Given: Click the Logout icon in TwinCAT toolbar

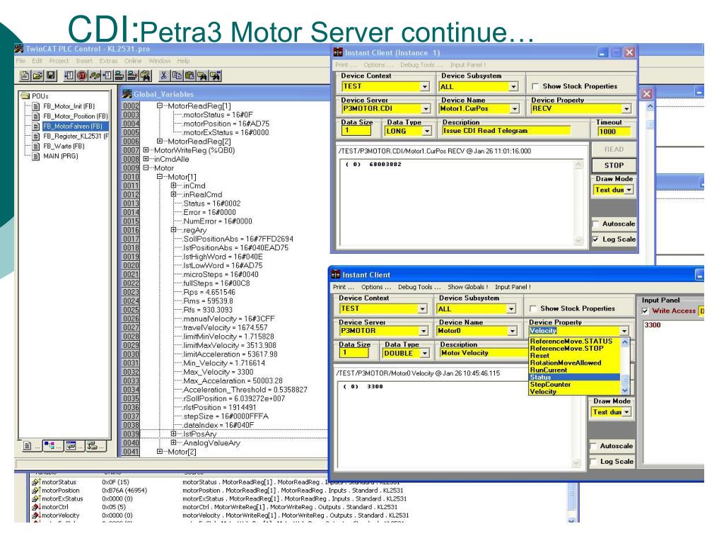Looking at the screenshot, I should coord(132,75).
